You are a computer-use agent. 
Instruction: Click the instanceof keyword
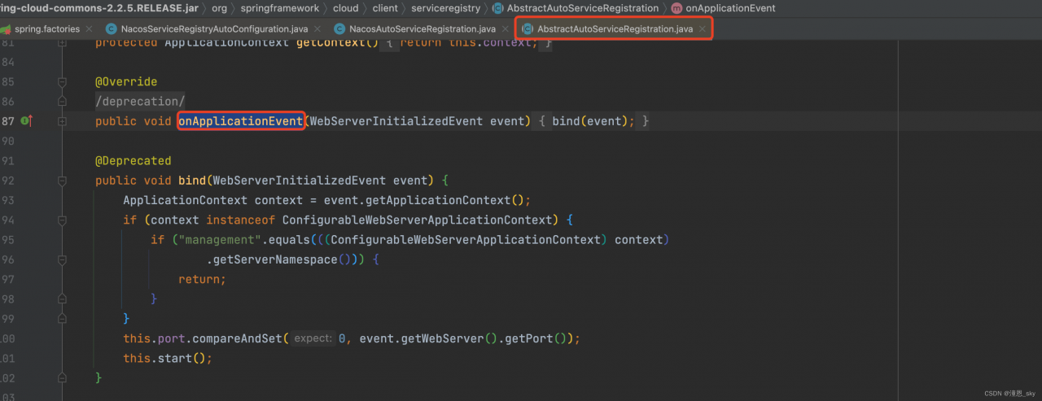pos(240,220)
